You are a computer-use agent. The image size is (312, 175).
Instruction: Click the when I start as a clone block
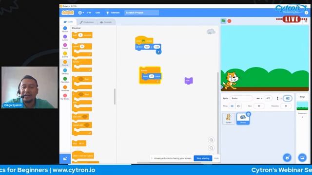(83, 156)
